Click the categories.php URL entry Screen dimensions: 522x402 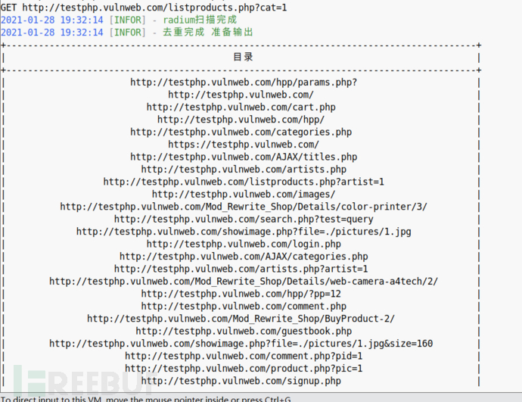[241, 132]
